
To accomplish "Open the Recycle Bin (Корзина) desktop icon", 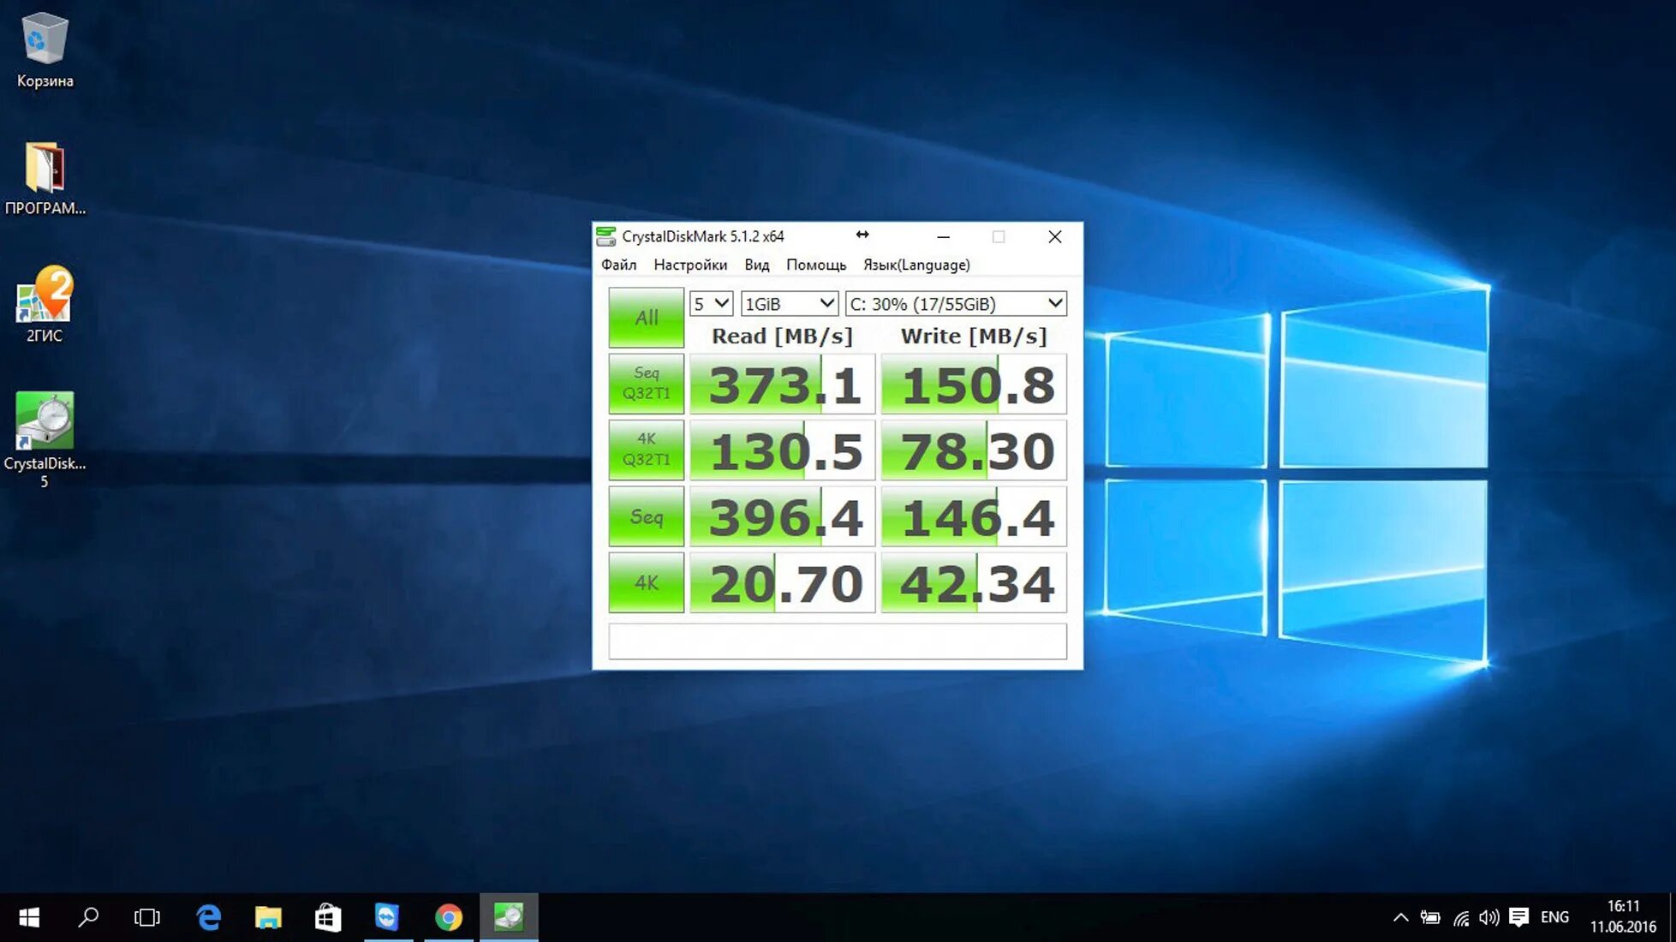I will click(x=44, y=40).
